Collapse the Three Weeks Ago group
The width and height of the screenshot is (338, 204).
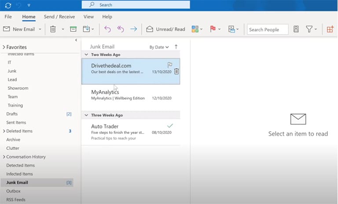pos(86,115)
